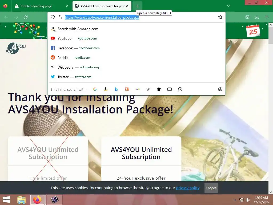This screenshot has height=205, width=273.
Task: Choose Search with Amazon.com suggestion
Action: (x=136, y=29)
